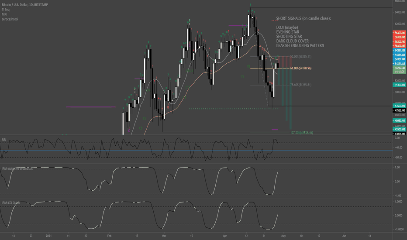Click the DOJI (maybe) annotation line

click(x=287, y=27)
